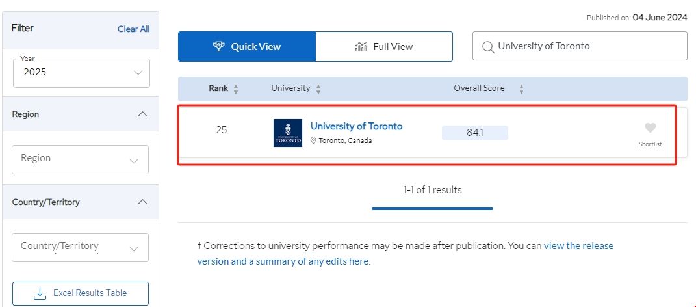Click the download icon for Excel table
Image resolution: width=696 pixels, height=307 pixels.
click(40, 293)
